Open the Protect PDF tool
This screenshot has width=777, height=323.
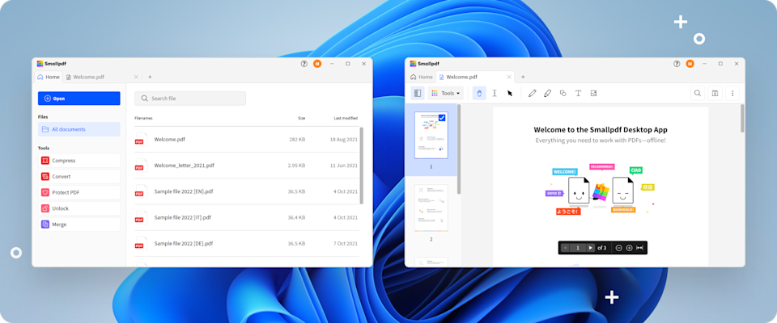(x=79, y=192)
